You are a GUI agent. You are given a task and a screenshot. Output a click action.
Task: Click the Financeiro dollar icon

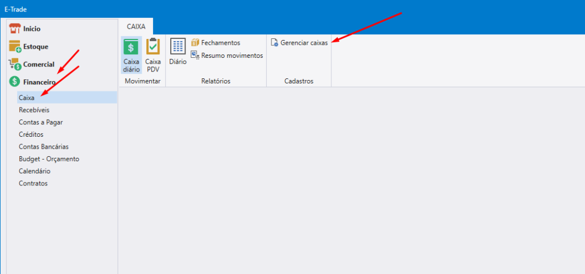pos(15,82)
